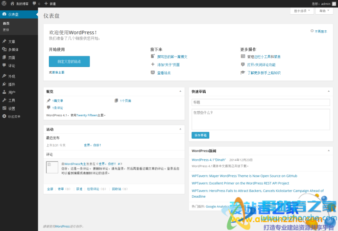Select the 待审 comment filter
The image size is (338, 231).
[x=61, y=189]
